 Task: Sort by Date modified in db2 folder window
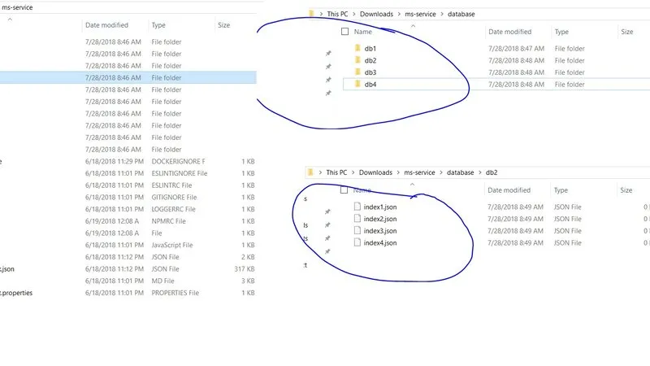click(x=510, y=190)
